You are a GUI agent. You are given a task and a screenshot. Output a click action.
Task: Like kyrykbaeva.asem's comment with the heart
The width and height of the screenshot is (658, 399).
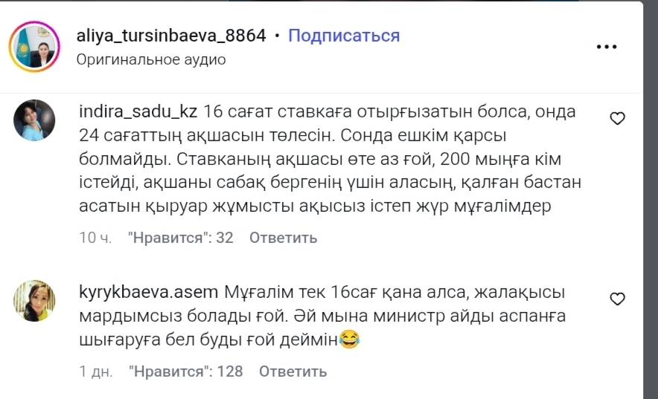point(617,299)
